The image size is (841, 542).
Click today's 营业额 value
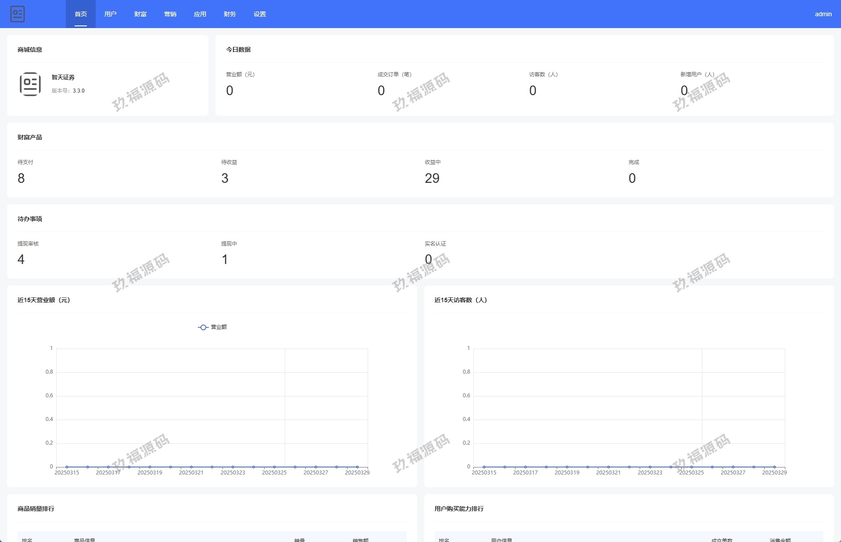[229, 91]
